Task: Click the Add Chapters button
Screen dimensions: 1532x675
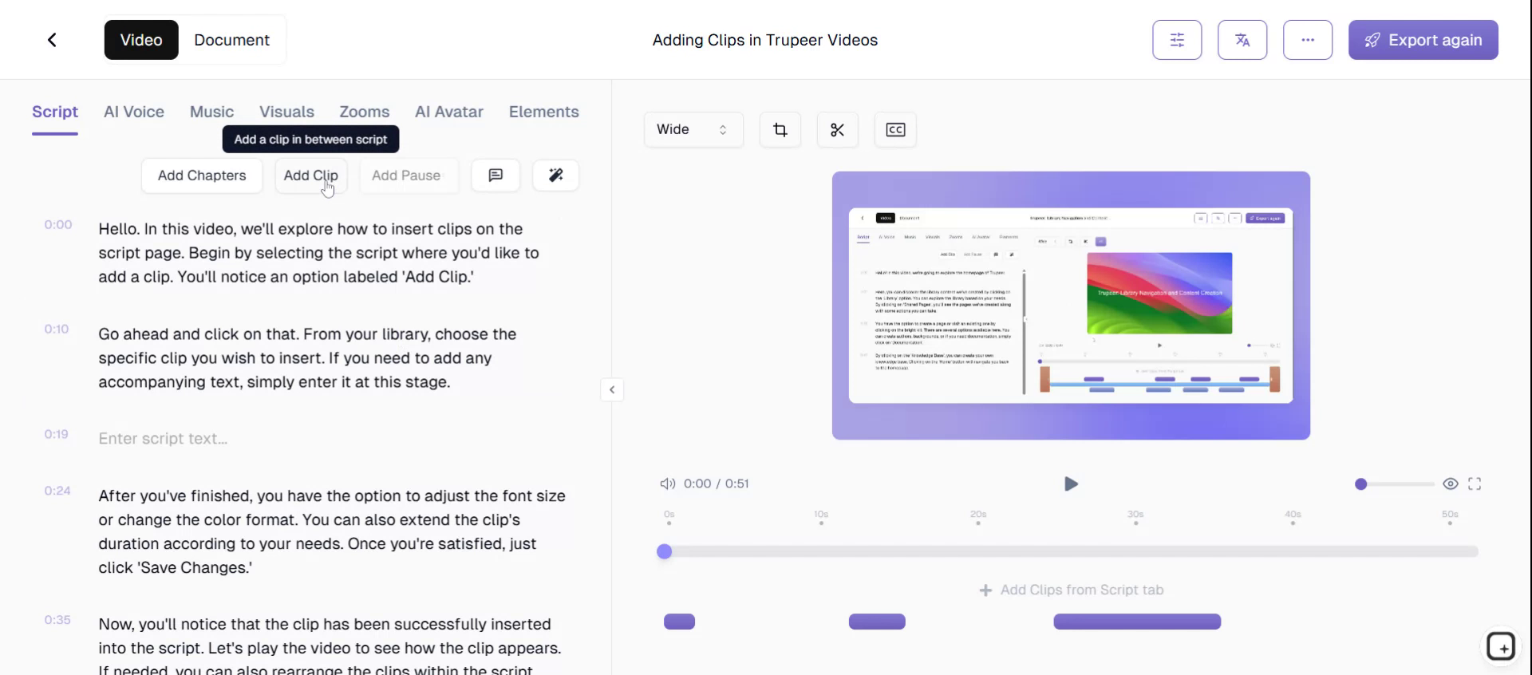Action: (x=202, y=176)
